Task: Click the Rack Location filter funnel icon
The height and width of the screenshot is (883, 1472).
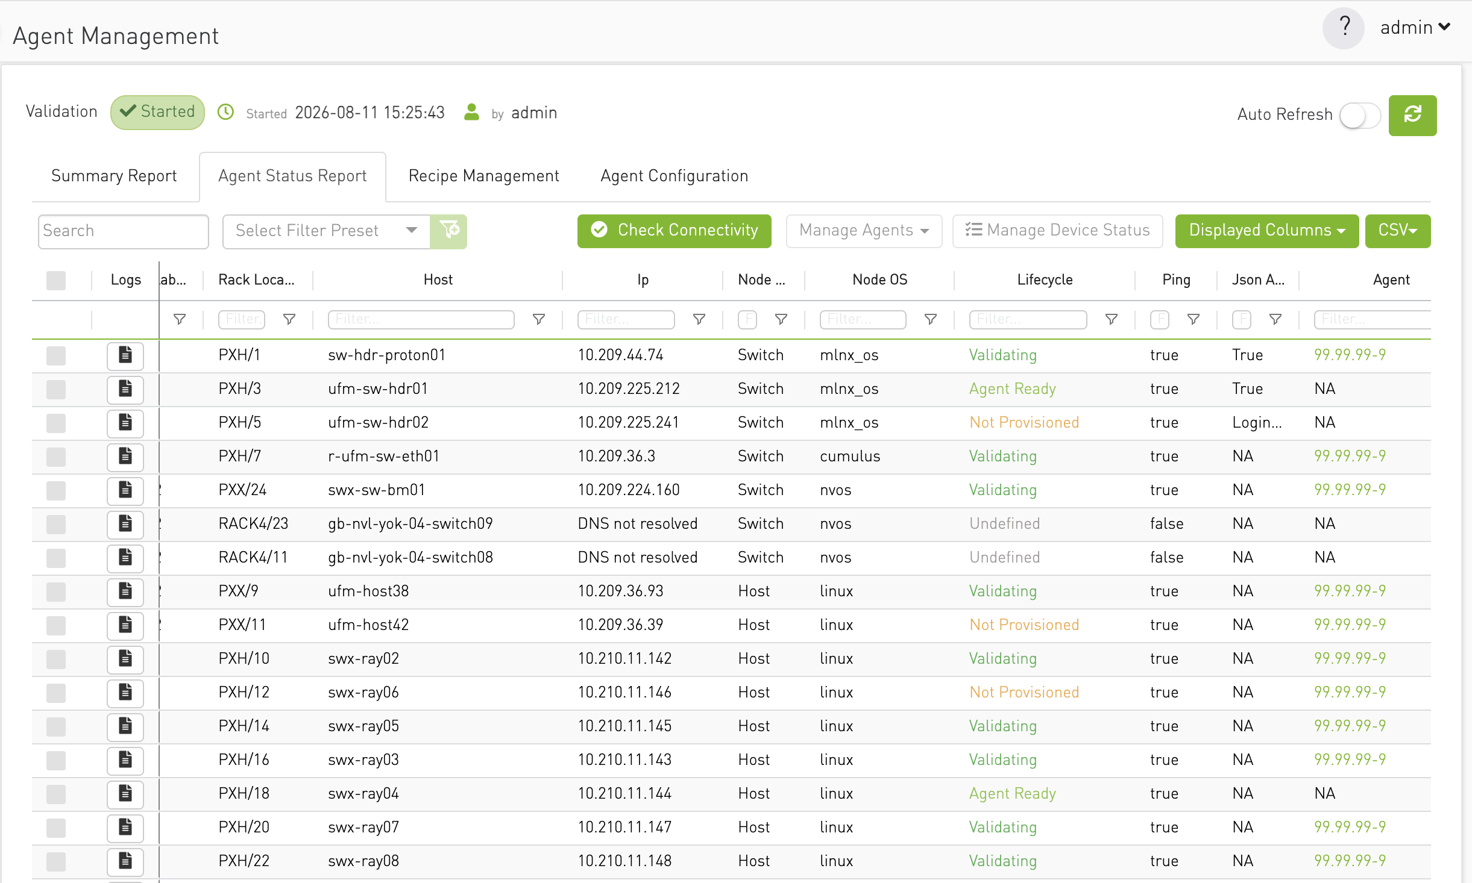Action: pyautogui.click(x=289, y=319)
